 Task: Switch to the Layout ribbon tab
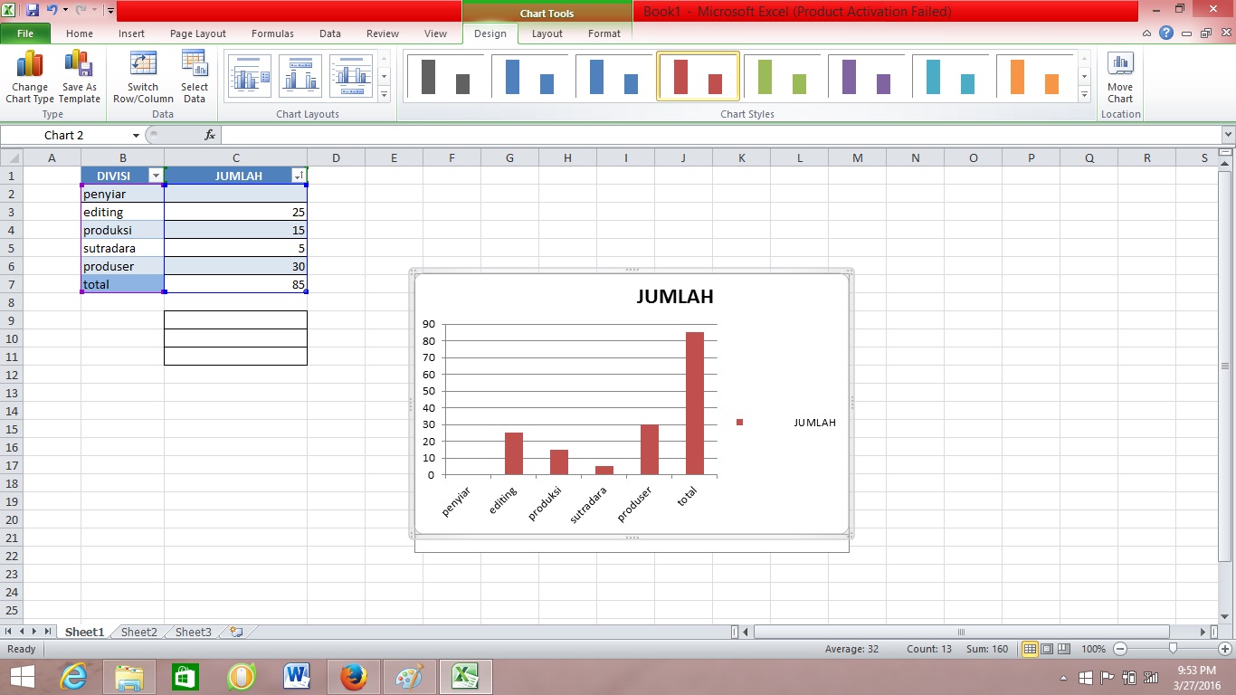coord(547,33)
